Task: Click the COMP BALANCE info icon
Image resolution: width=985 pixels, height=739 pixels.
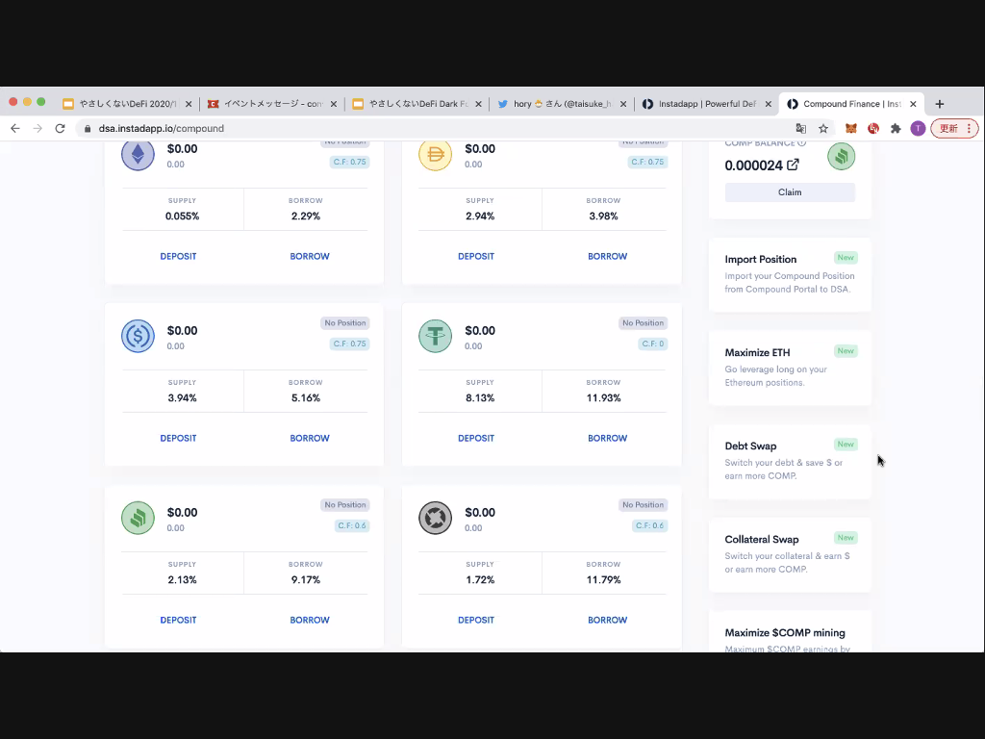Action: [x=801, y=144]
